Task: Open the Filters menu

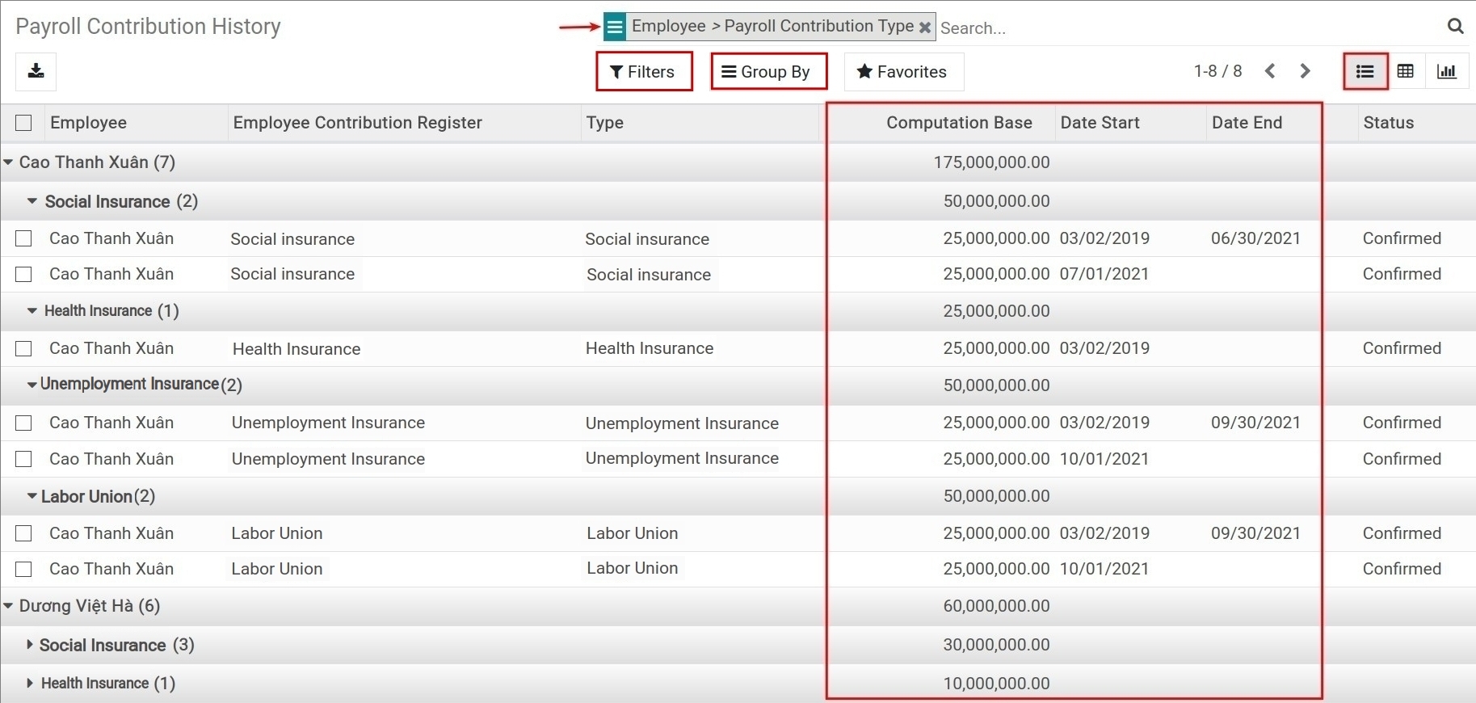Action: 644,71
